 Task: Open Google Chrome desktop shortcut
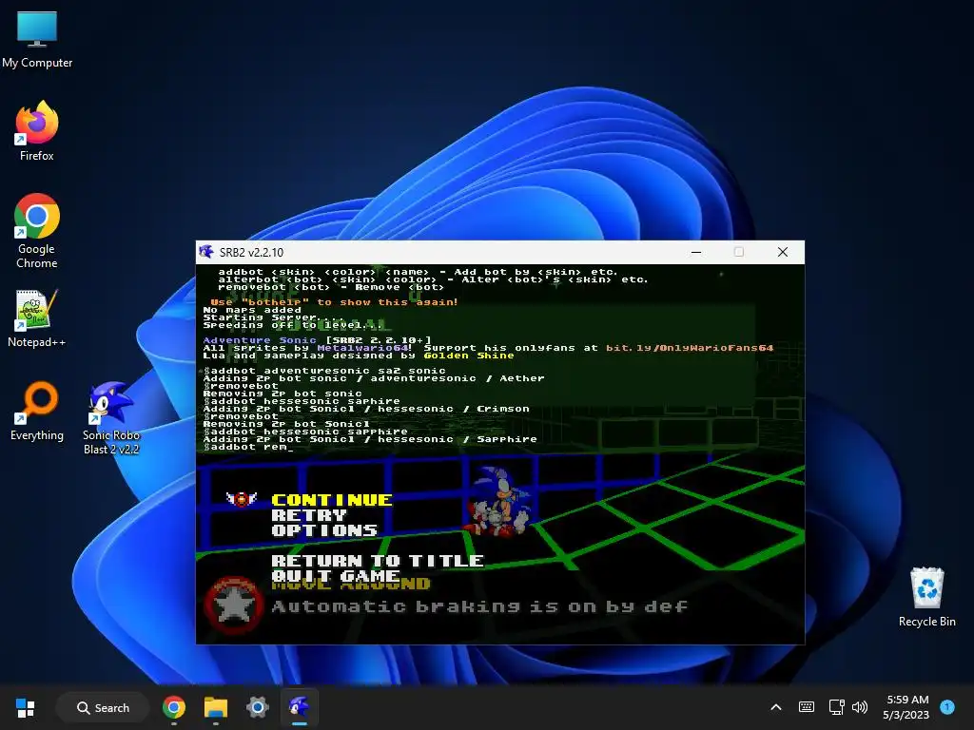pyautogui.click(x=37, y=231)
